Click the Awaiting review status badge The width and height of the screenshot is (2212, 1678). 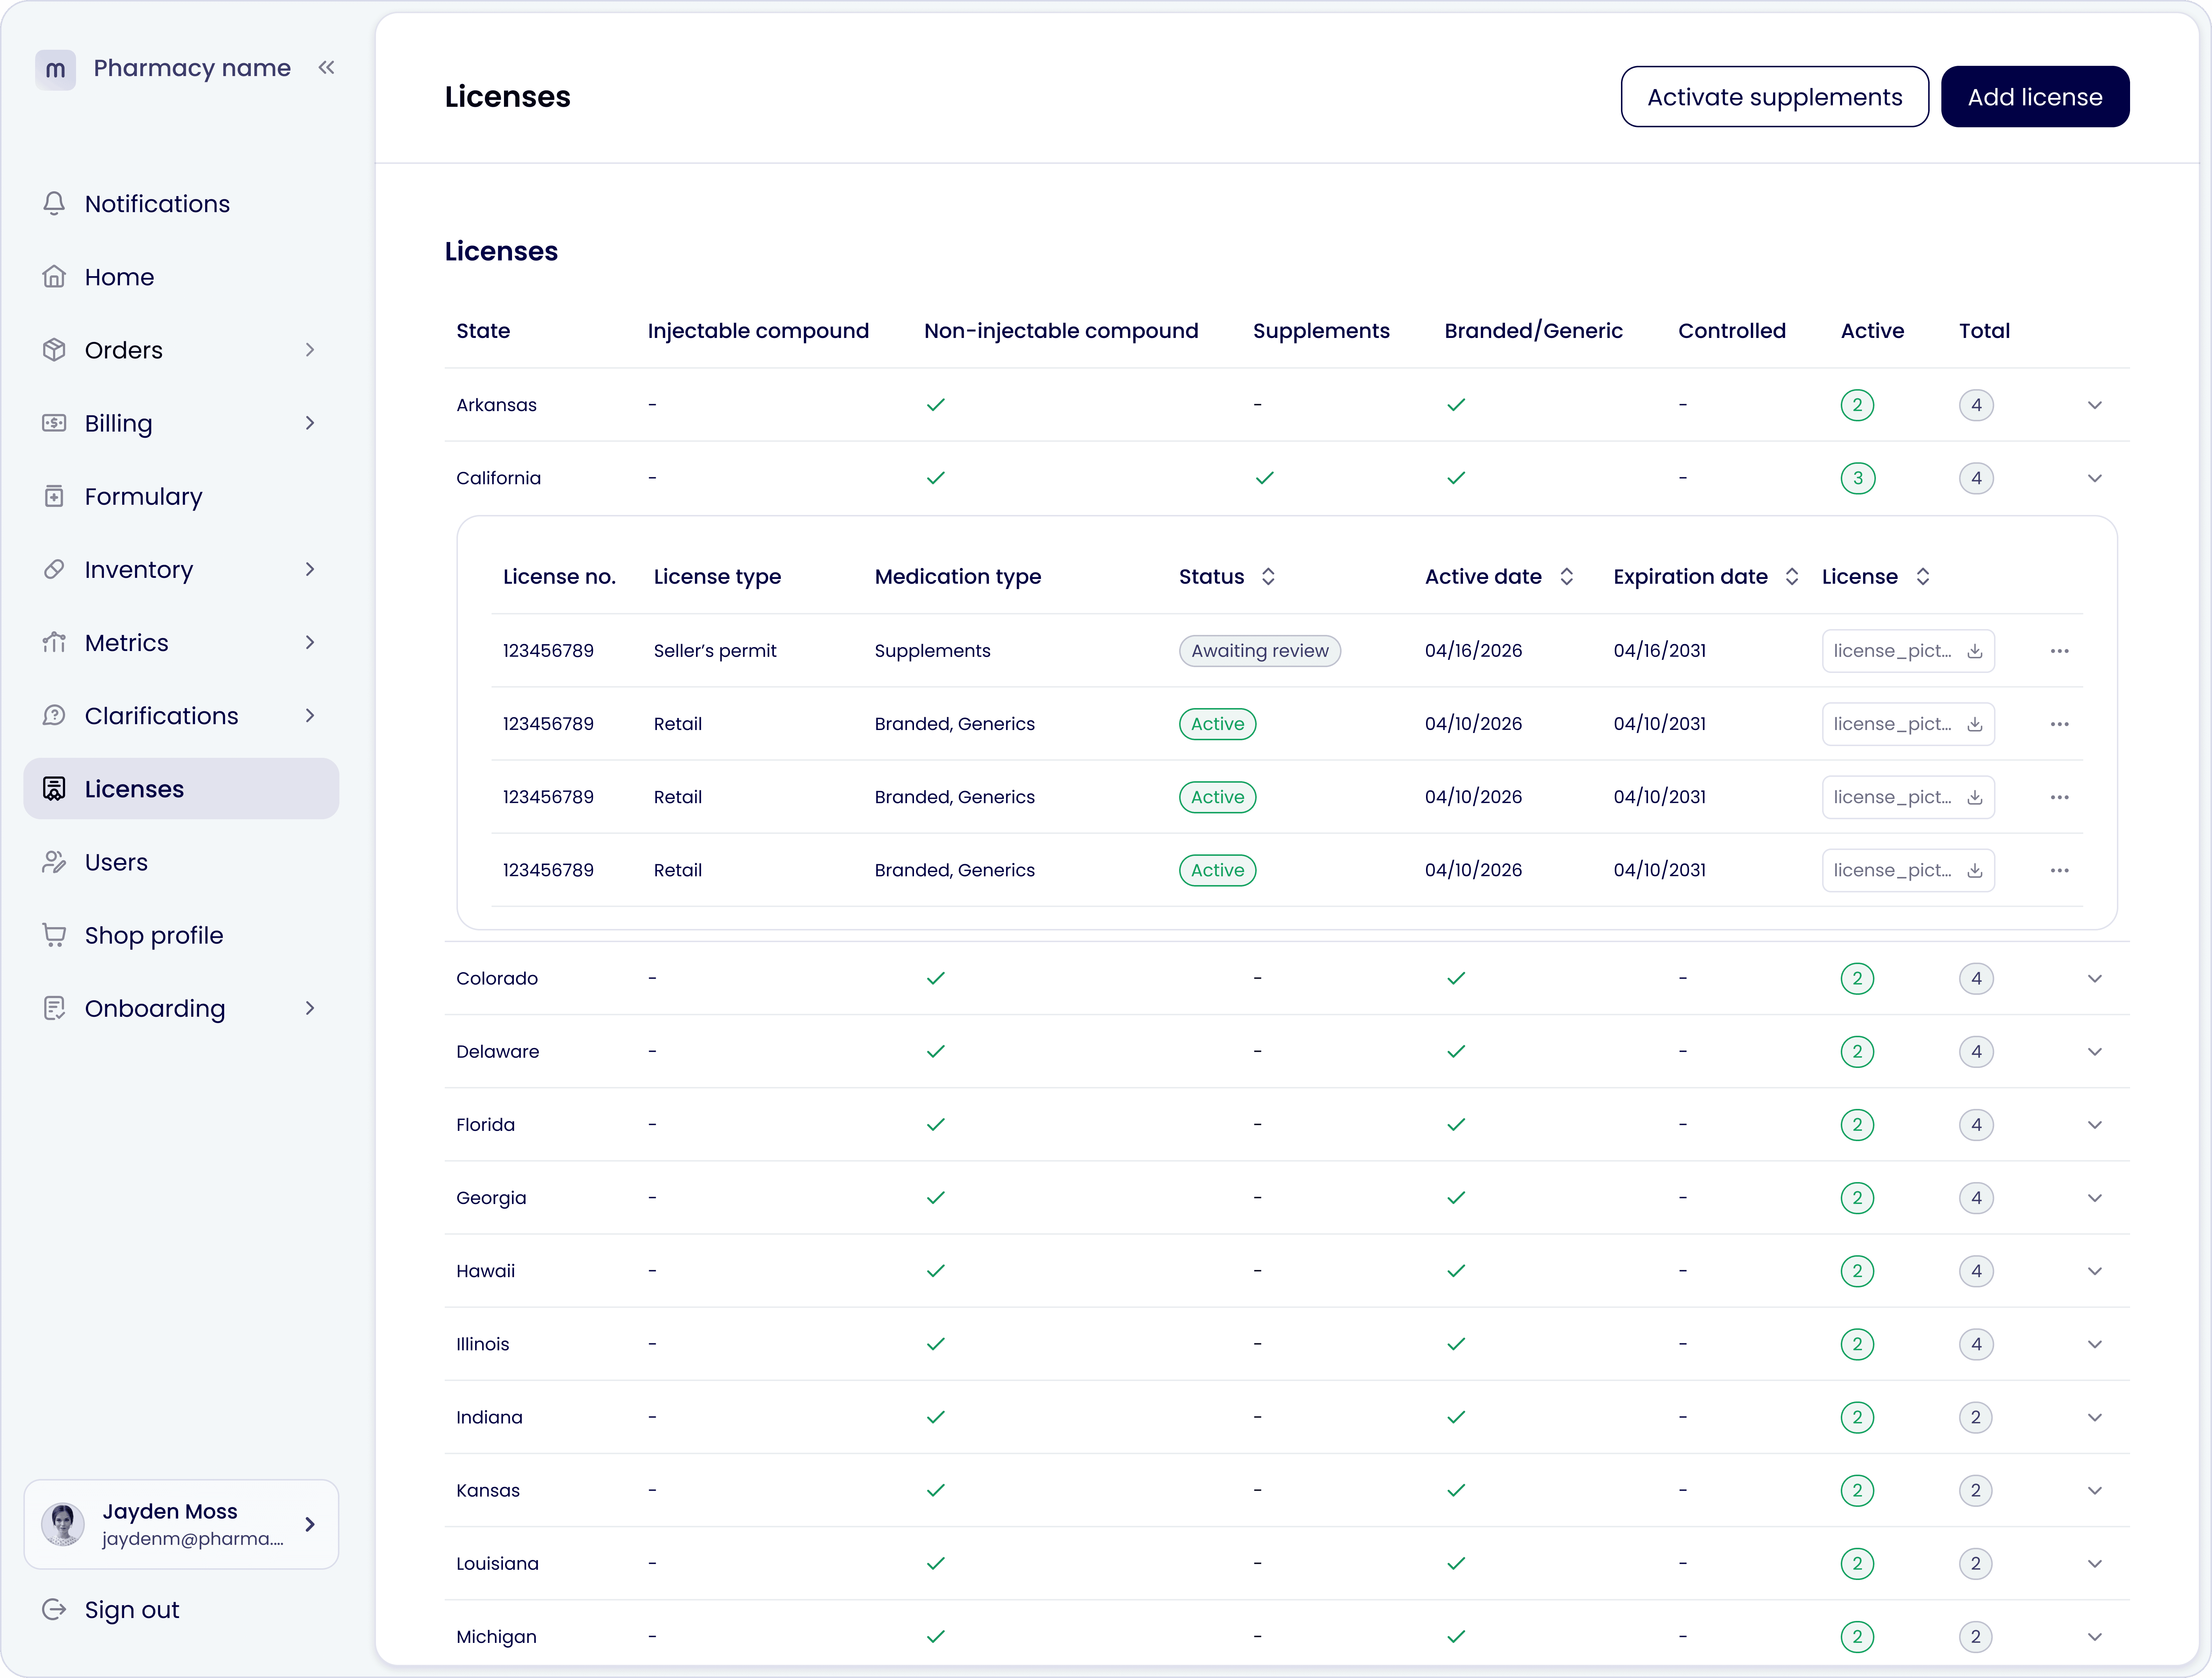pyautogui.click(x=1260, y=651)
